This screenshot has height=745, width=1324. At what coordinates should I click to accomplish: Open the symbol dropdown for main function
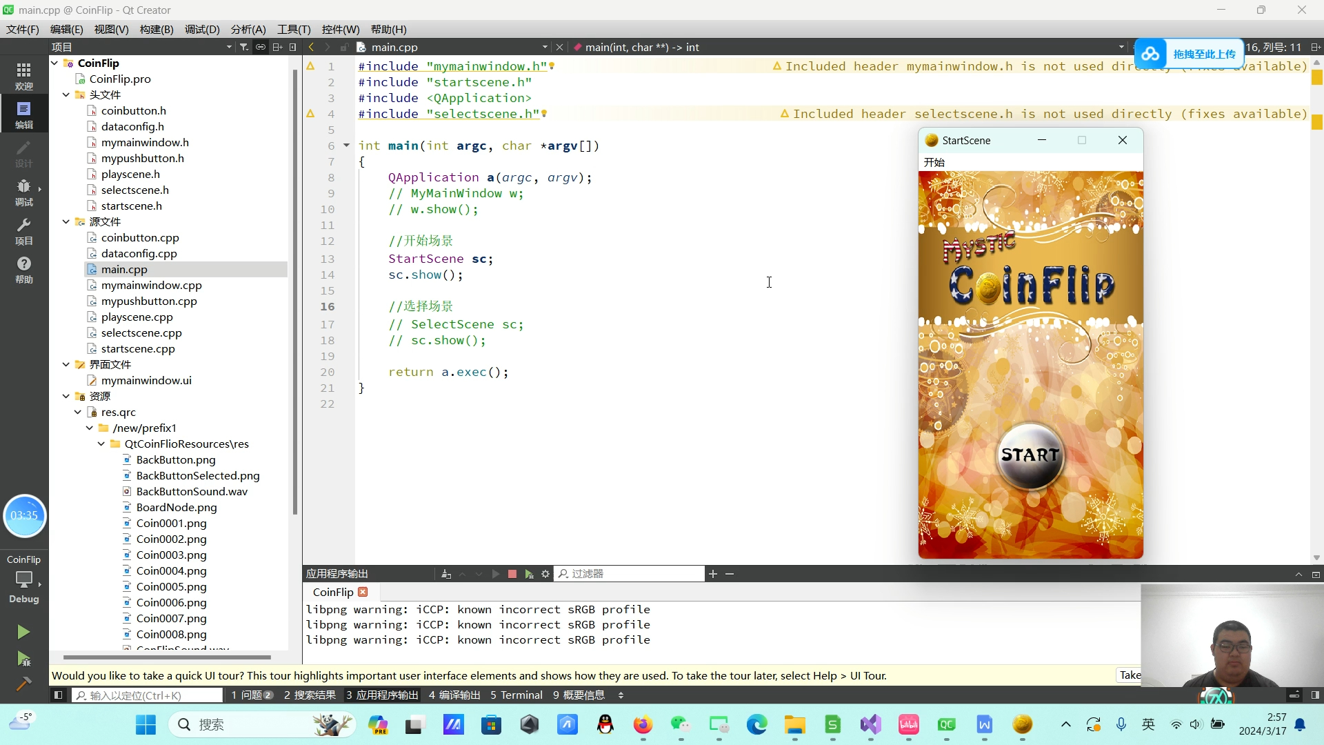[x=1121, y=47]
